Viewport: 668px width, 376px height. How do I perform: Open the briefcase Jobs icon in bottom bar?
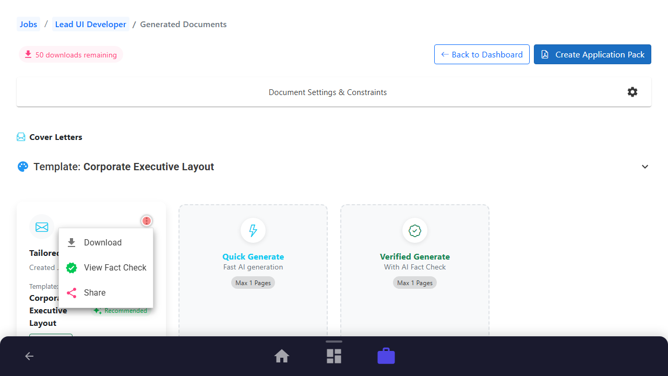click(386, 356)
